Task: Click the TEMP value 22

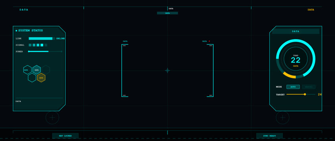Action: [x=296, y=60]
